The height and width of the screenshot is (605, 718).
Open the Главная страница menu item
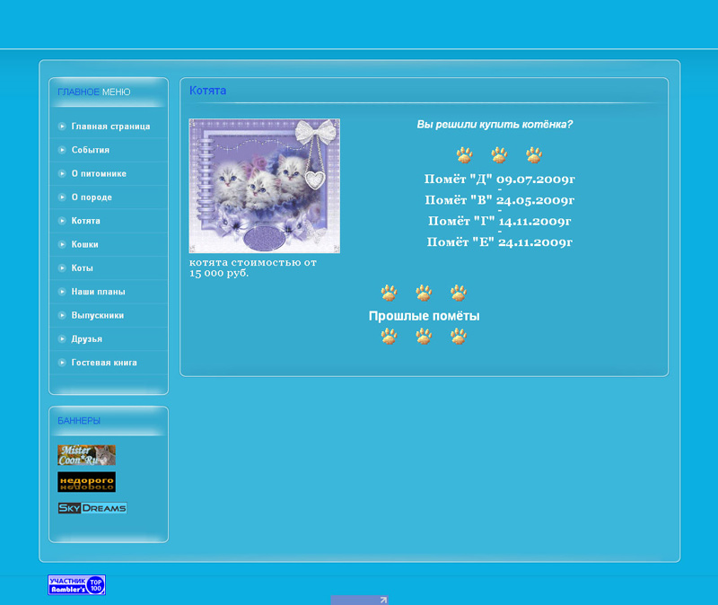pos(110,127)
